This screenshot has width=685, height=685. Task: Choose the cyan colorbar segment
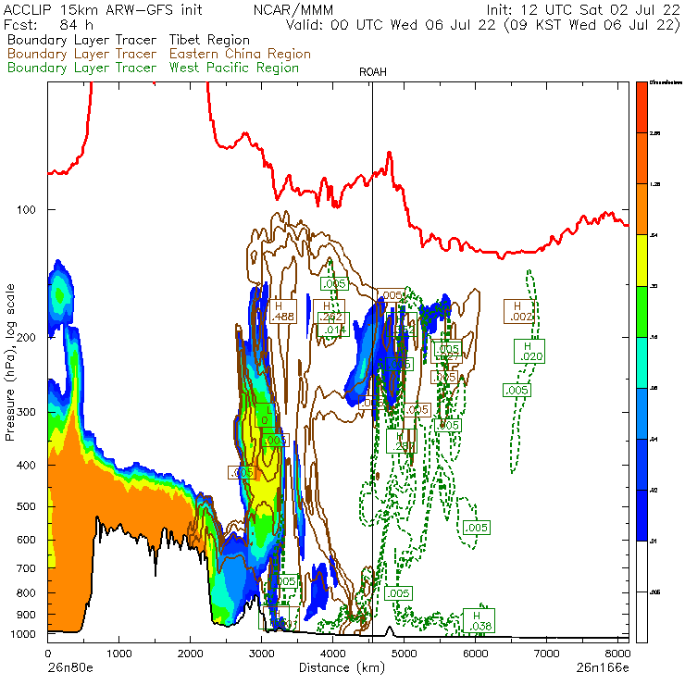point(641,363)
